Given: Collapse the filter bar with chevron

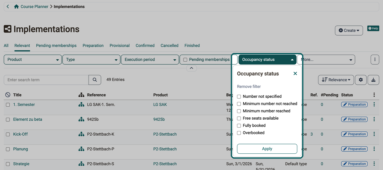Looking at the screenshot, I should [x=191, y=68].
